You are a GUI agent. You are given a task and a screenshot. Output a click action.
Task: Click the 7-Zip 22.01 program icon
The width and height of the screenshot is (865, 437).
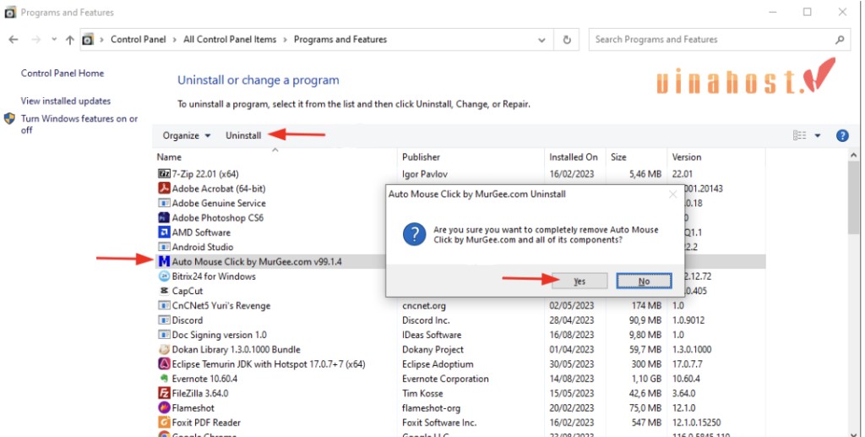point(164,174)
